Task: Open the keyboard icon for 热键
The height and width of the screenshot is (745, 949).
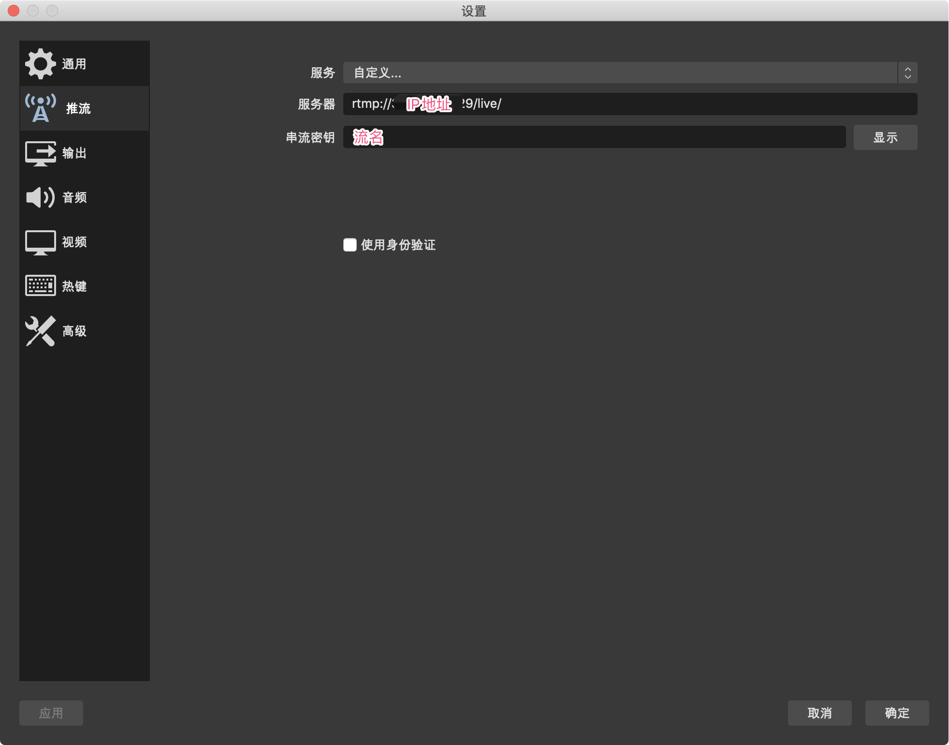Action: (x=40, y=286)
